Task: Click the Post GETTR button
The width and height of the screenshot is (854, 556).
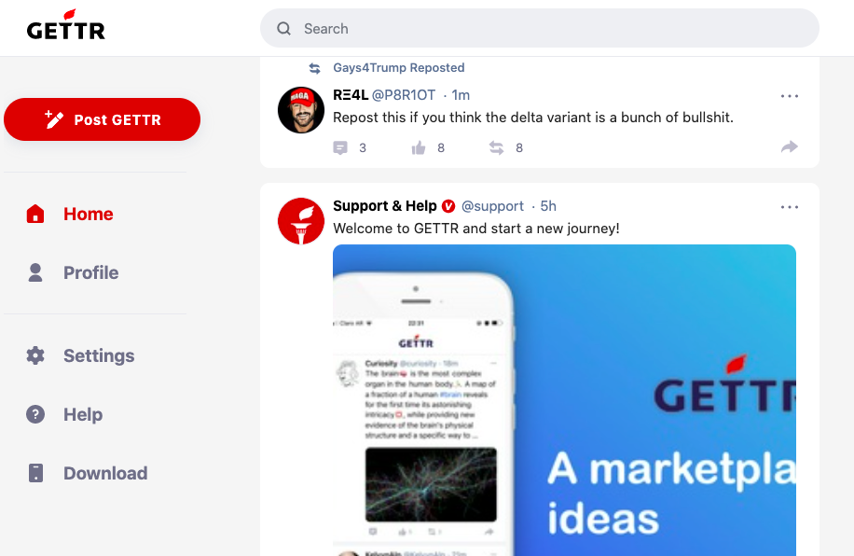Action: (x=102, y=119)
